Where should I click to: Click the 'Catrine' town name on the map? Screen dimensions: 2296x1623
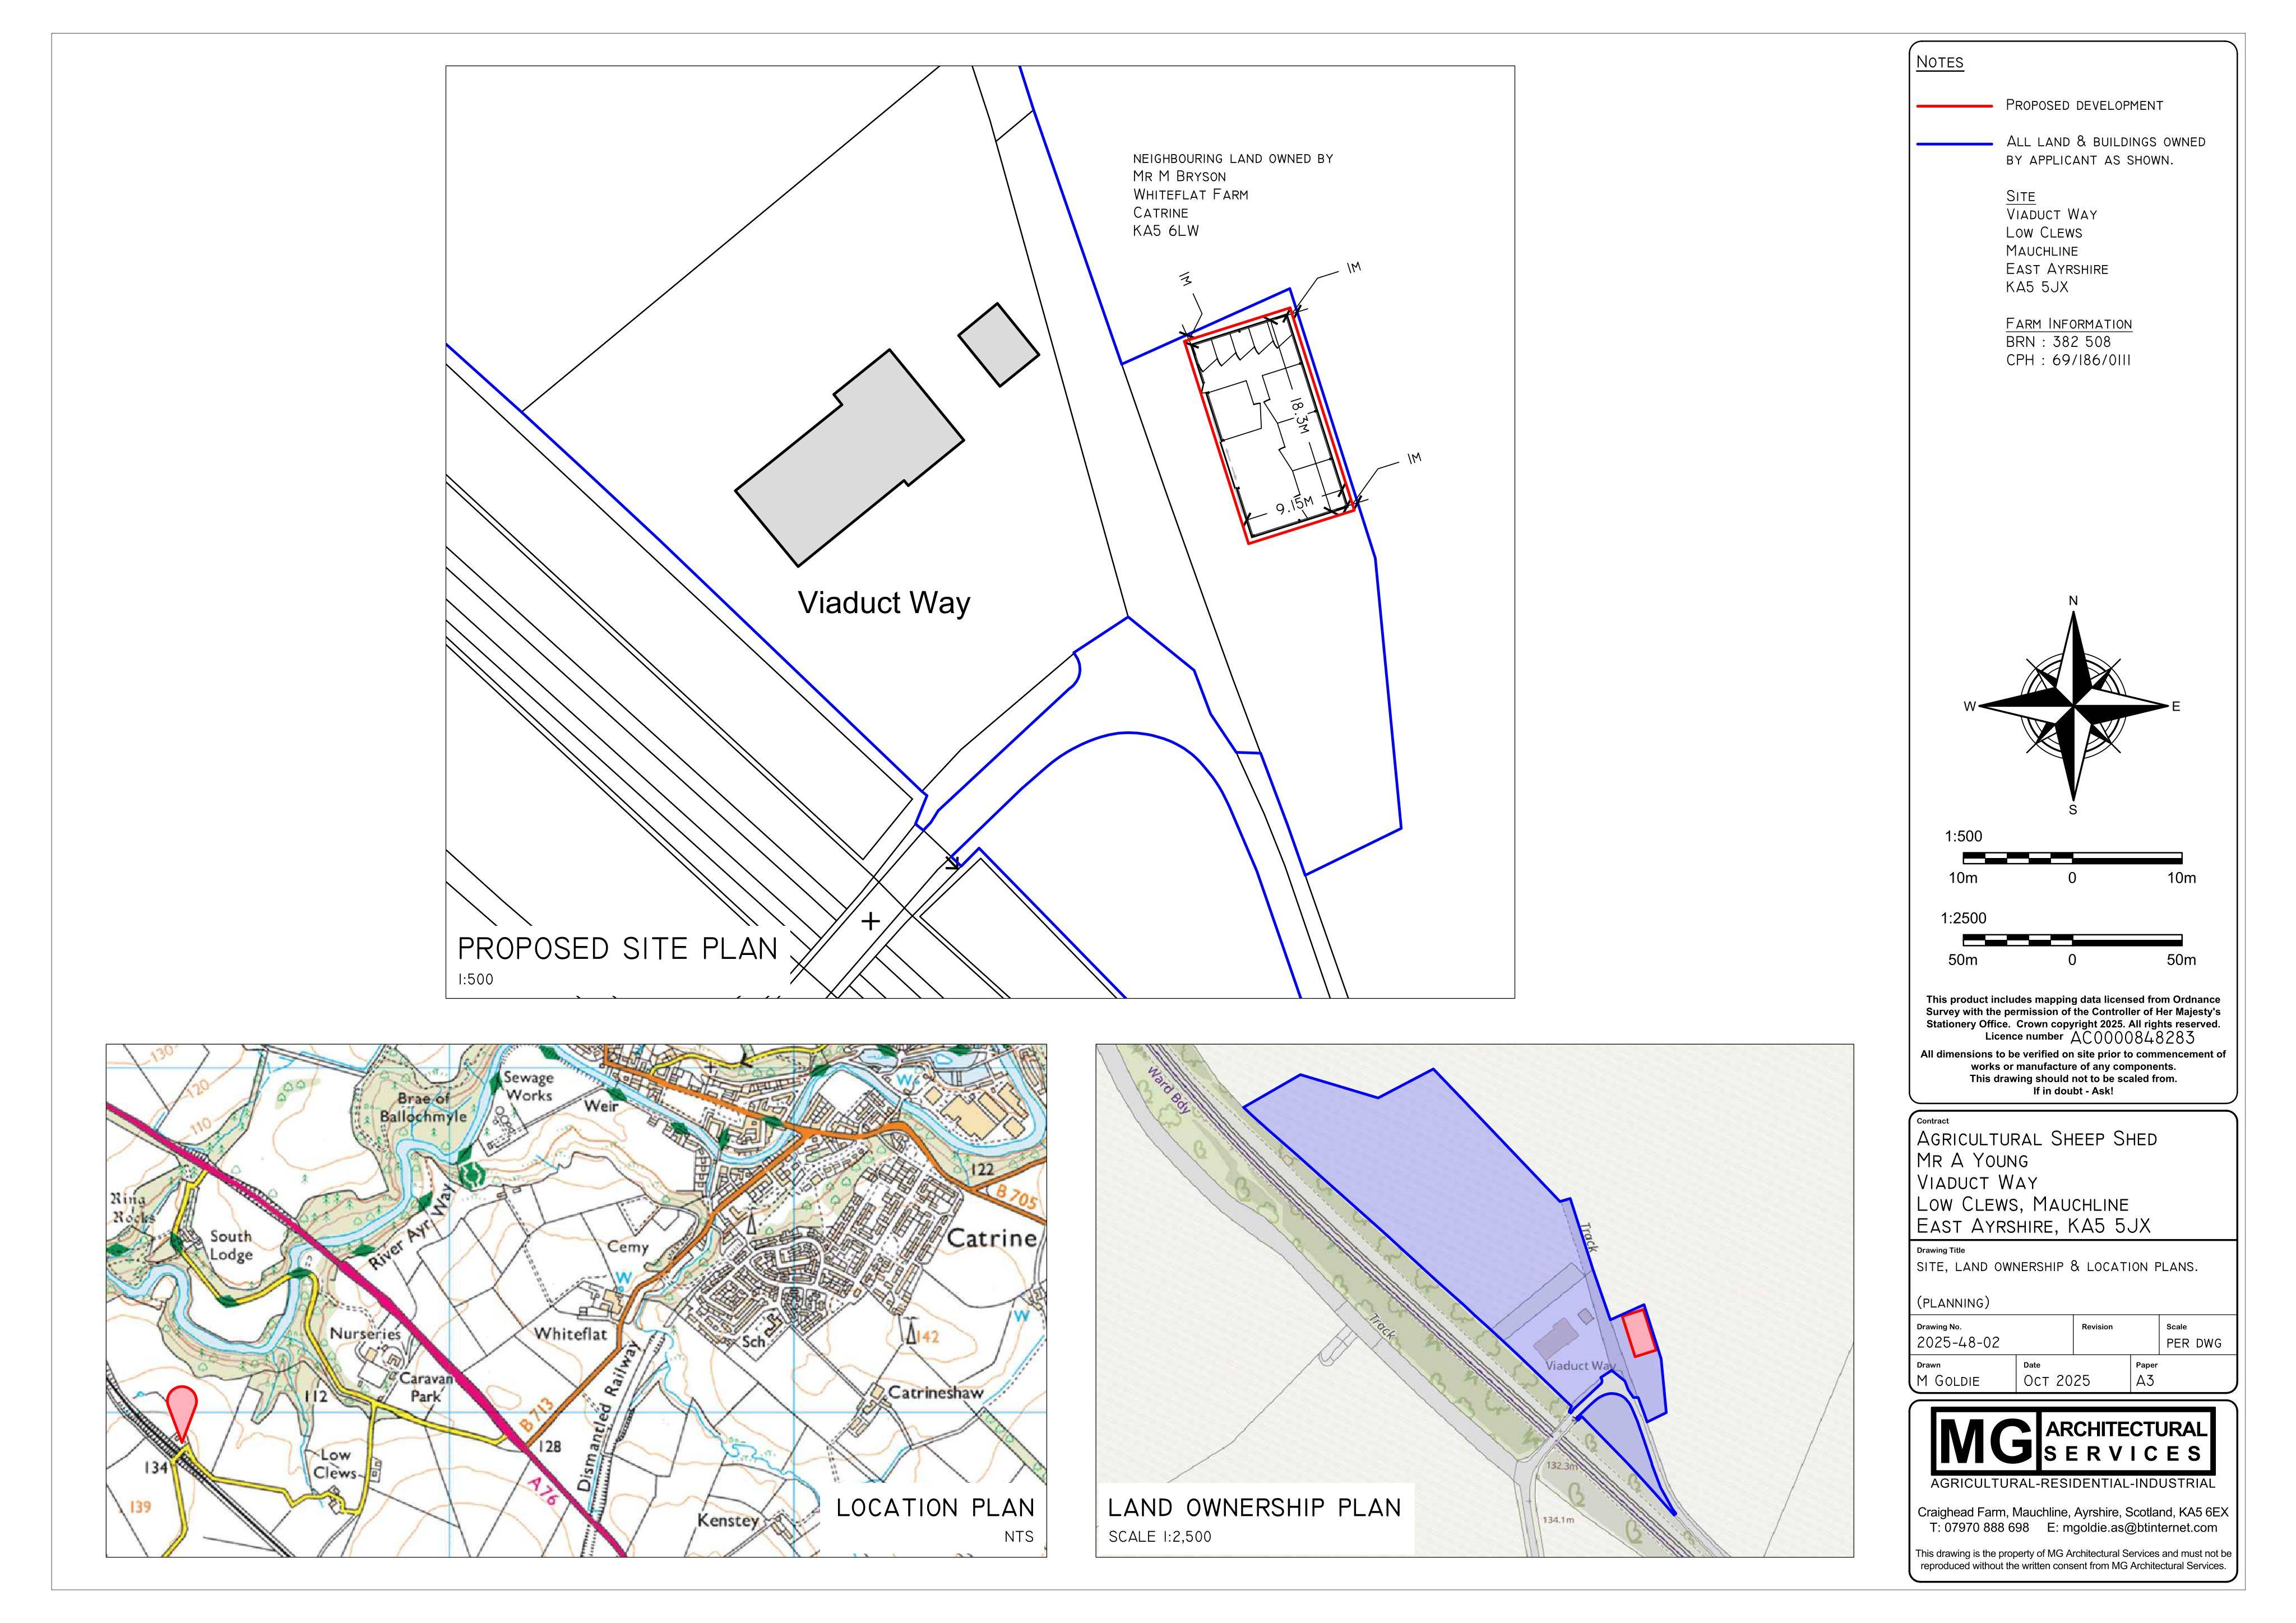[x=991, y=1238]
